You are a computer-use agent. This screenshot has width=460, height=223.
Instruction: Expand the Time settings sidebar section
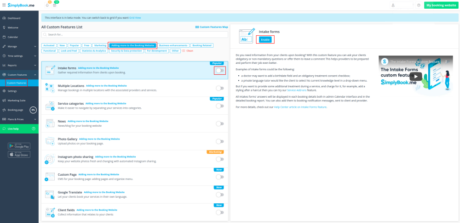(19, 56)
